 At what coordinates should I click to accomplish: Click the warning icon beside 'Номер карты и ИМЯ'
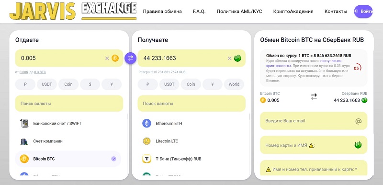(311, 145)
